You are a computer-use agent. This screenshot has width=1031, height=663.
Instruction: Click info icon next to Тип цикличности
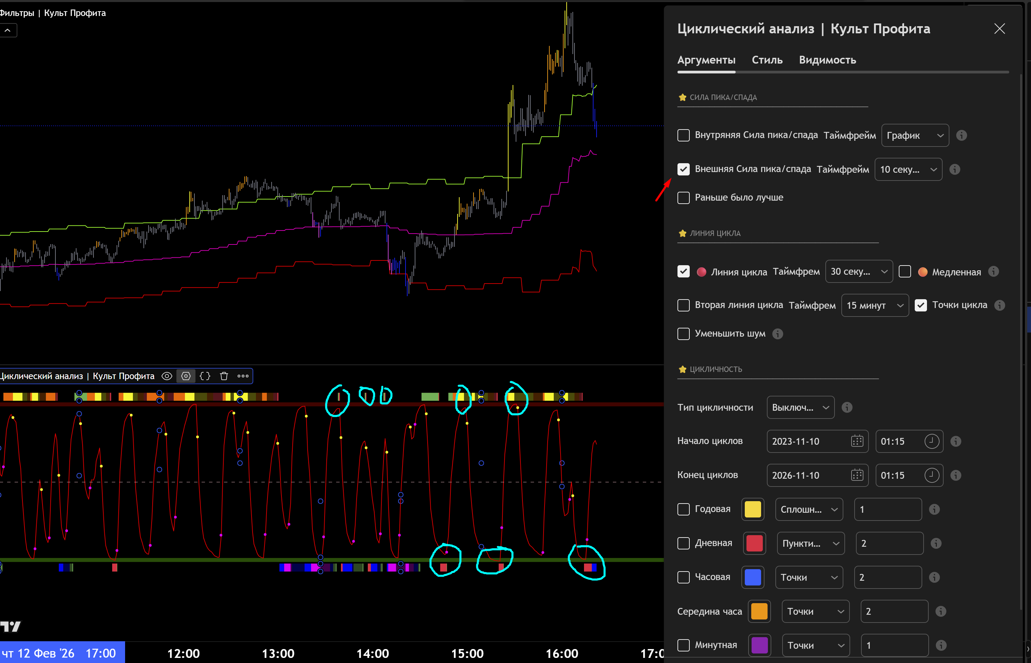coord(847,407)
